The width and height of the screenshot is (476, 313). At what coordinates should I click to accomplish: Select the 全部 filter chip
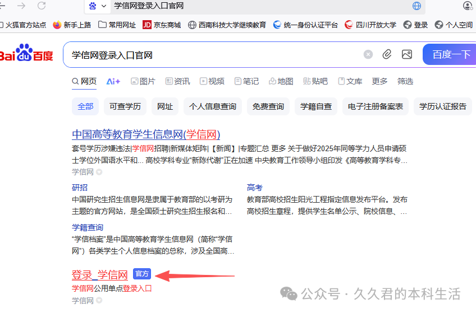(85, 106)
